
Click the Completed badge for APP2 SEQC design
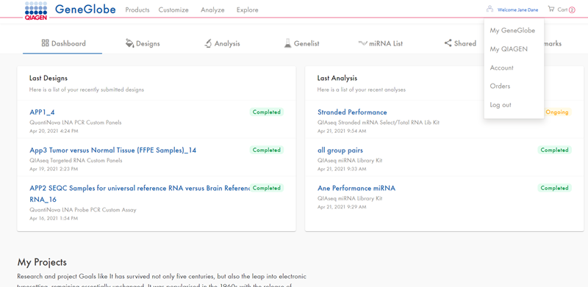267,188
